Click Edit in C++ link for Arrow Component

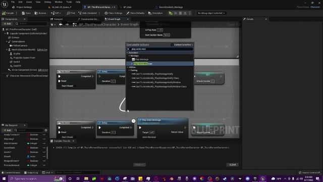point(43,70)
